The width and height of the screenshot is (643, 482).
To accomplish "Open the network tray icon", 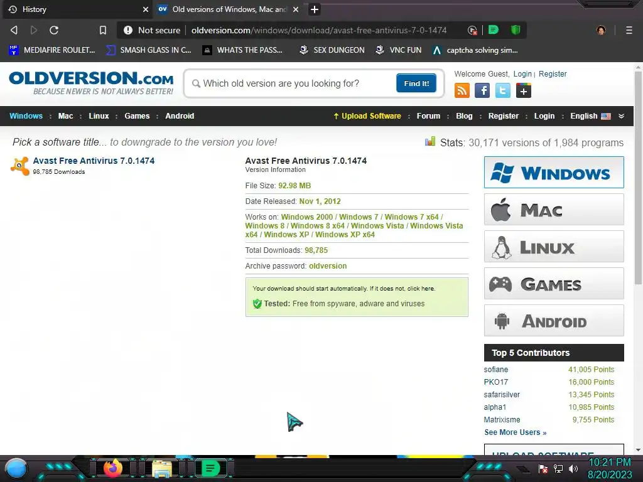I will [558, 468].
